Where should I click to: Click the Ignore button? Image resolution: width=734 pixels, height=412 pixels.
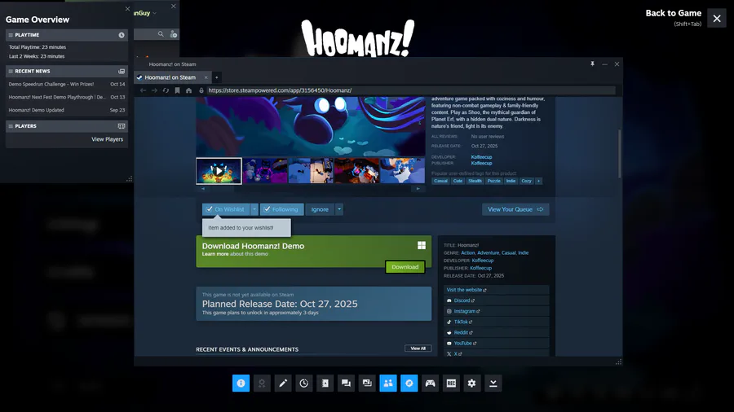point(320,209)
